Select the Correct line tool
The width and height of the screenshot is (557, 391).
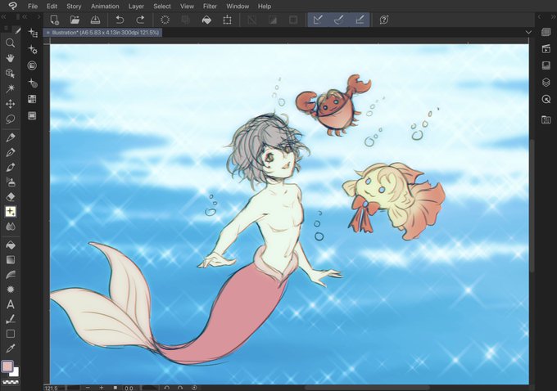tap(11, 319)
